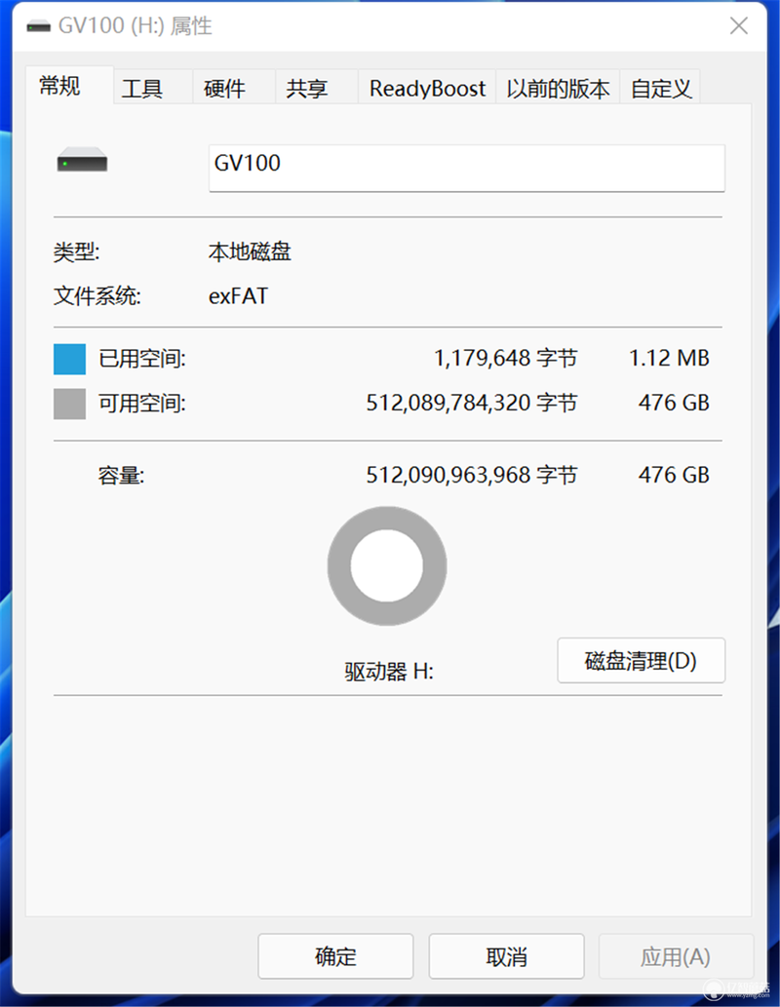Click the 1.12 MB used size

click(669, 359)
